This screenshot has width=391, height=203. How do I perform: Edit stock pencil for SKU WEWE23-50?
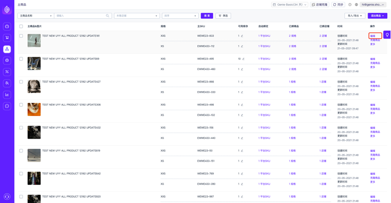tap(242, 151)
